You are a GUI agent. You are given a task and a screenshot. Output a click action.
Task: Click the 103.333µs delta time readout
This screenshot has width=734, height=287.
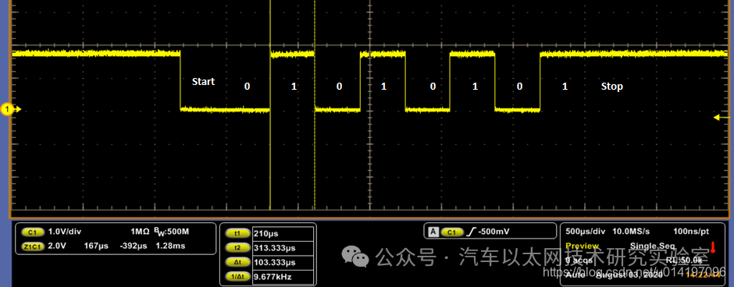click(x=283, y=262)
